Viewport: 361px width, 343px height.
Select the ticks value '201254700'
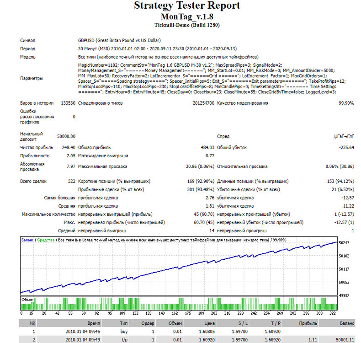pyautogui.click(x=203, y=103)
